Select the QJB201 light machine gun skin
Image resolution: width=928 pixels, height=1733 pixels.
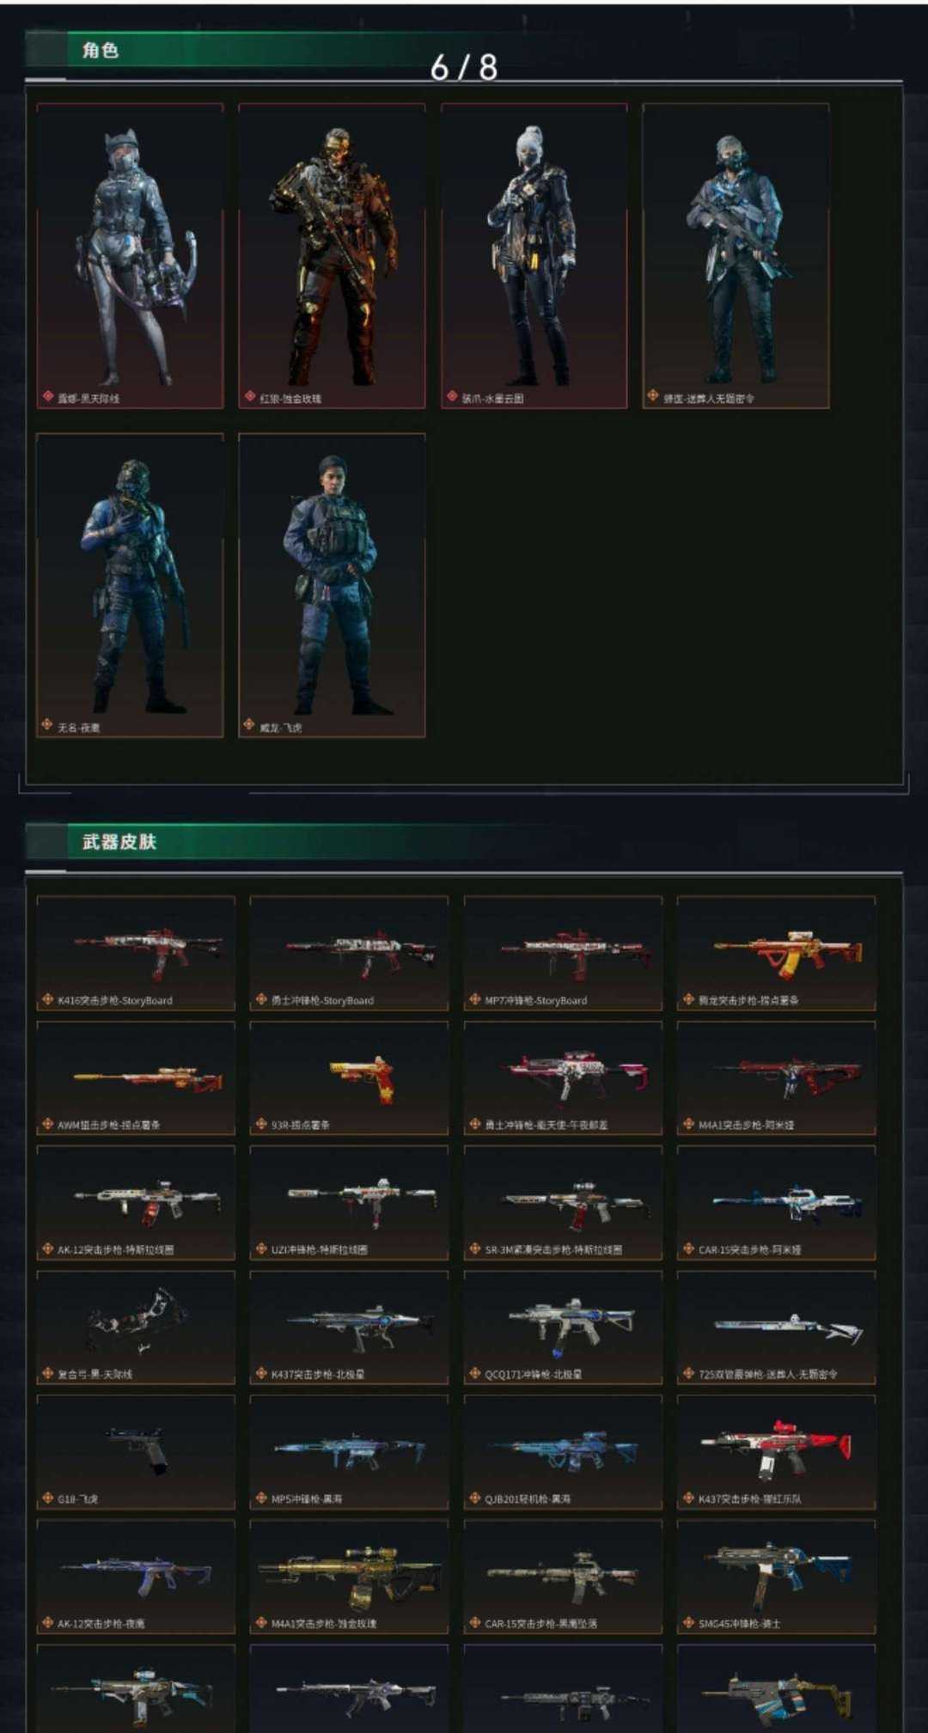(x=563, y=1452)
